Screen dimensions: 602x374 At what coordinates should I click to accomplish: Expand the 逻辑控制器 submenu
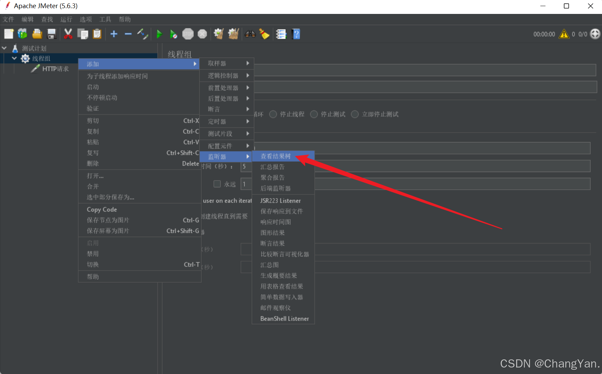227,75
